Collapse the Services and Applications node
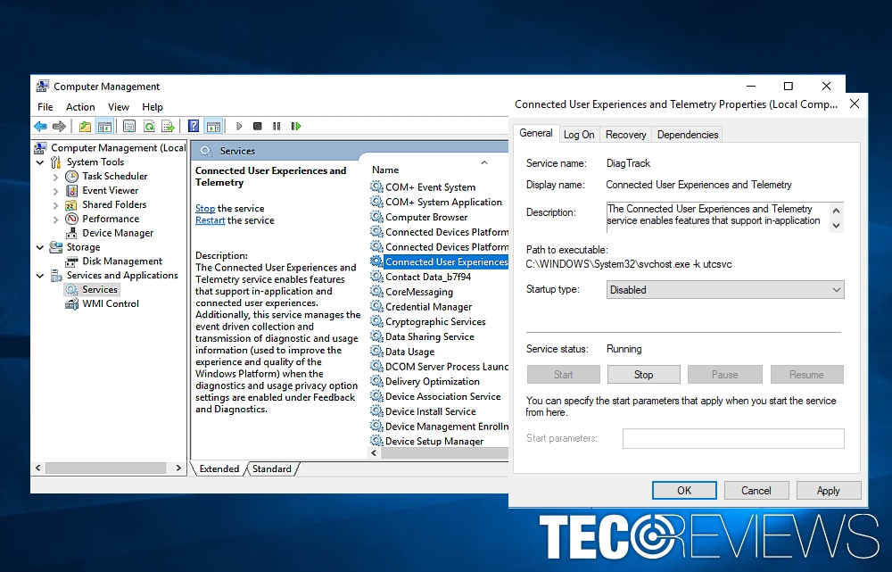Viewport: 892px width, 572px height. [x=40, y=276]
